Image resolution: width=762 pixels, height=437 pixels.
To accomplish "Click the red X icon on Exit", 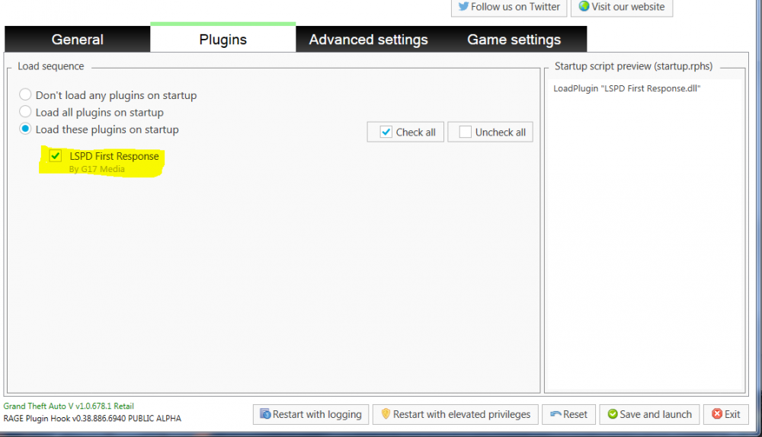I will pos(717,414).
